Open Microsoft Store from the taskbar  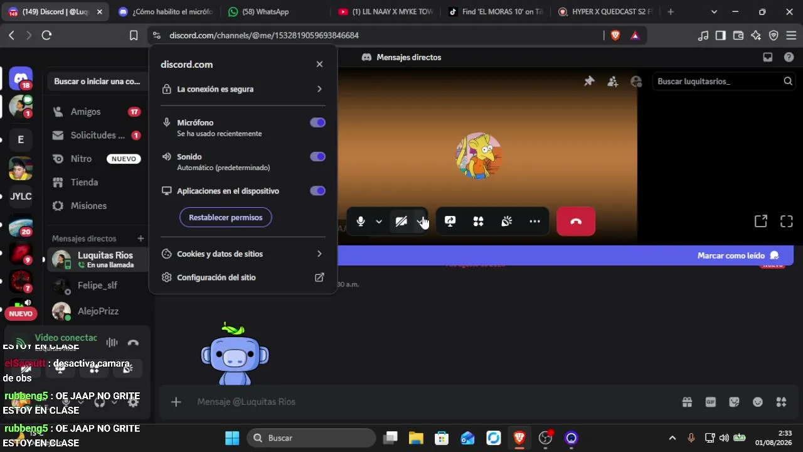click(442, 438)
